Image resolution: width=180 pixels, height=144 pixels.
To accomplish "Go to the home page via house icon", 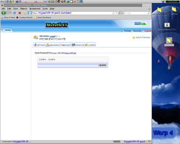I will [x=25, y=13].
